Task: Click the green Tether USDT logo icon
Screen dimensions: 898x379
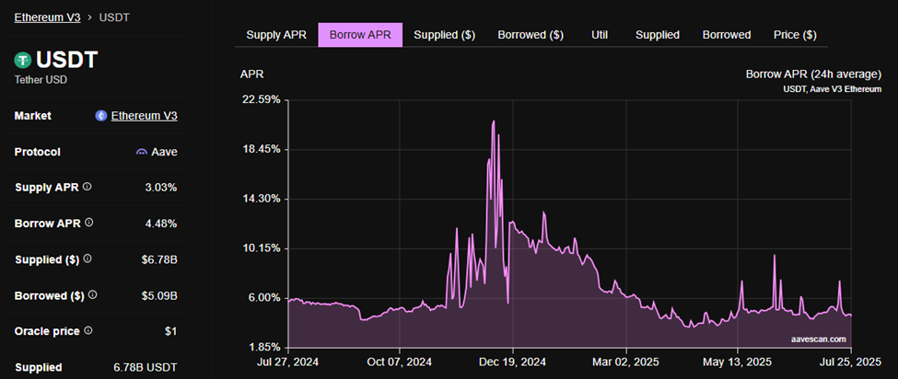Action: point(23,60)
